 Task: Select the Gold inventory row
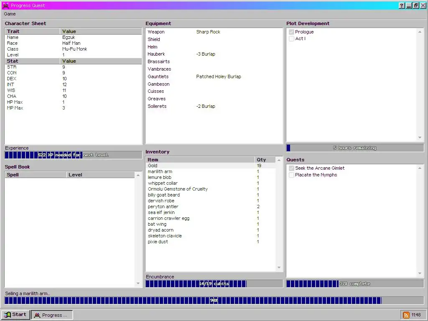coord(211,166)
